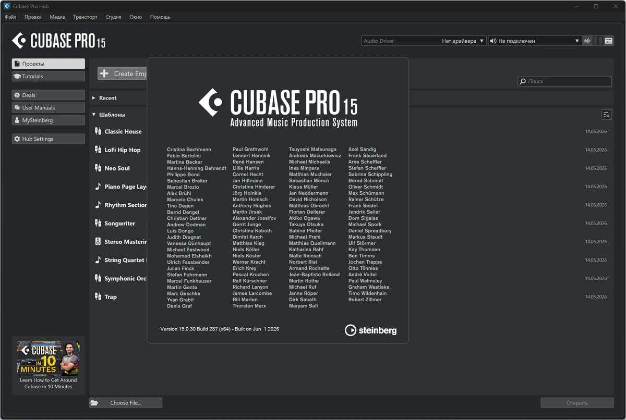Click the Trap template icon
The height and width of the screenshot is (420, 626).
click(98, 297)
